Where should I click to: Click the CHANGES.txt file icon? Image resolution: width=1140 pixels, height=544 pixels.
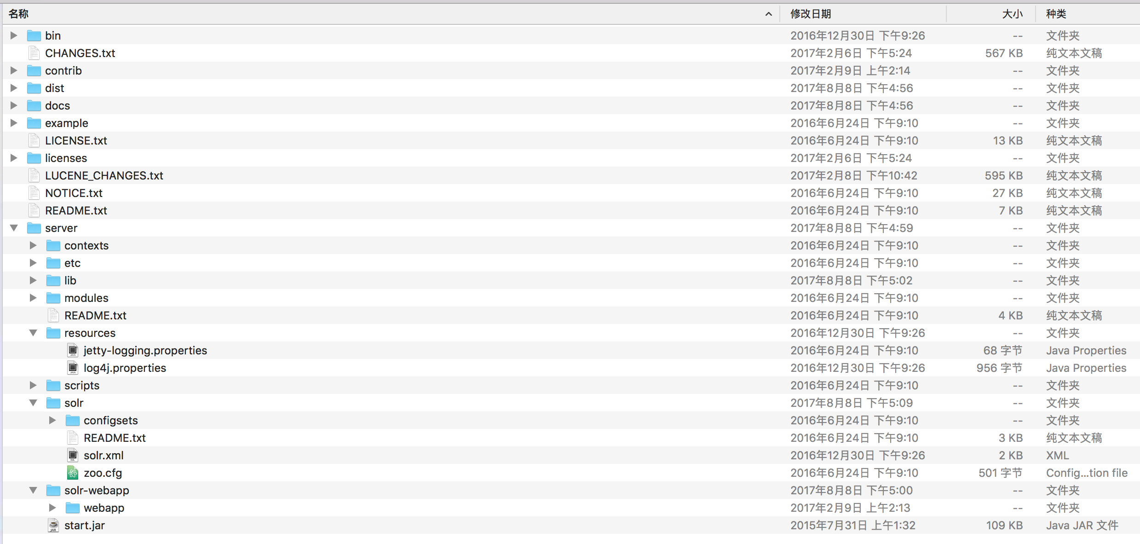[x=34, y=53]
